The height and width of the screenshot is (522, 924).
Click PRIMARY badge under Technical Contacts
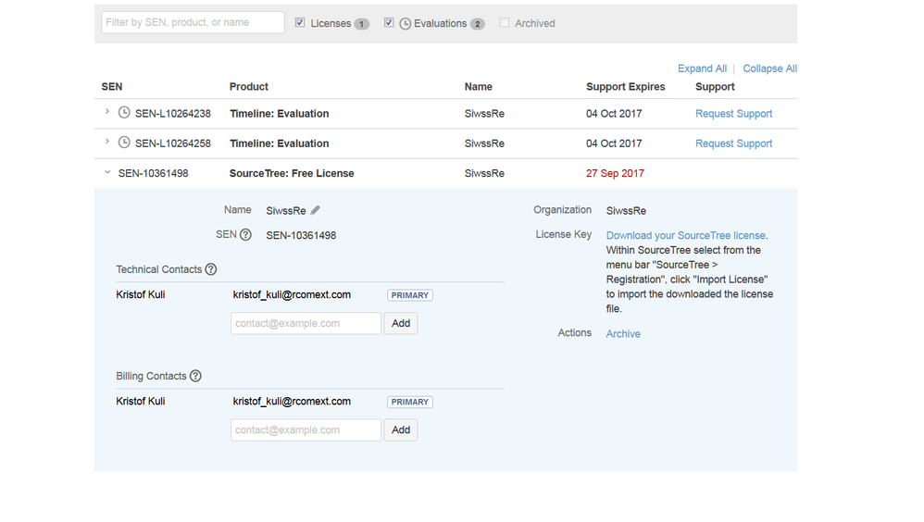(x=410, y=295)
